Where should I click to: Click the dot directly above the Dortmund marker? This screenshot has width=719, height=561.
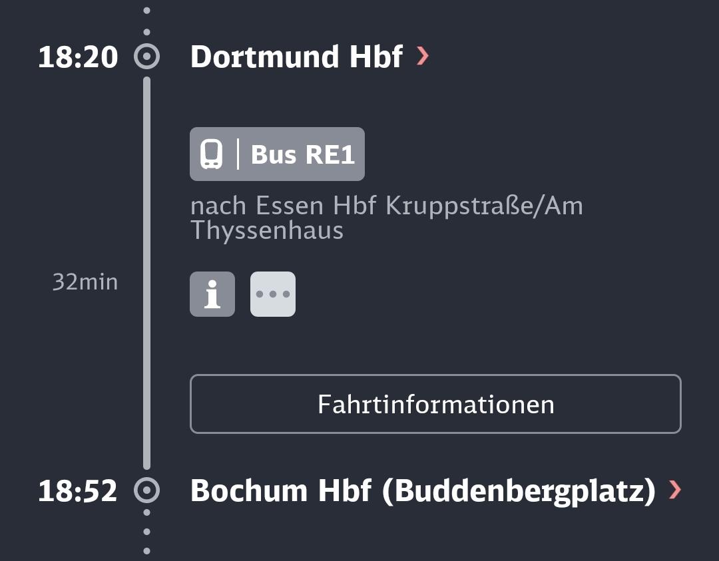(x=146, y=32)
